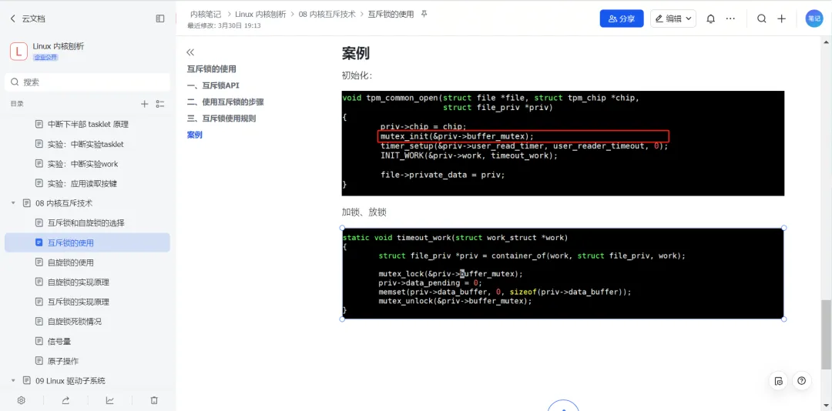The height and width of the screenshot is (411, 832).
Task: Jump to outline heading 互斥锁的使用
Action: point(212,69)
